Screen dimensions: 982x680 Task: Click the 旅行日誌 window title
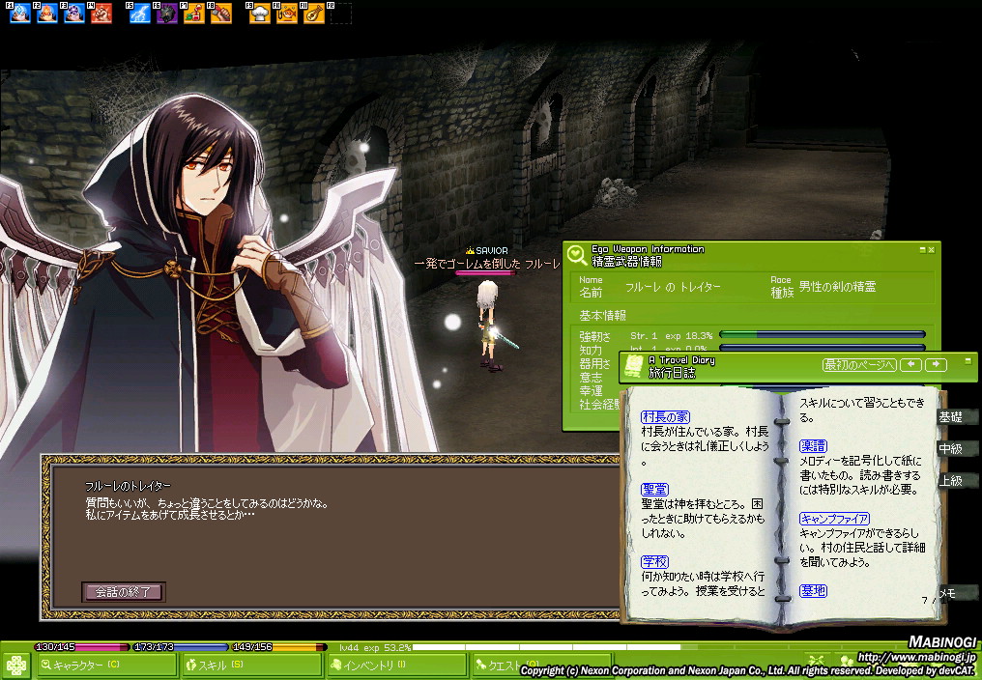tap(672, 373)
